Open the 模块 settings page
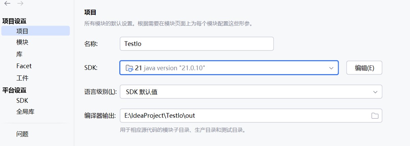410x146 pixels. click(22, 42)
